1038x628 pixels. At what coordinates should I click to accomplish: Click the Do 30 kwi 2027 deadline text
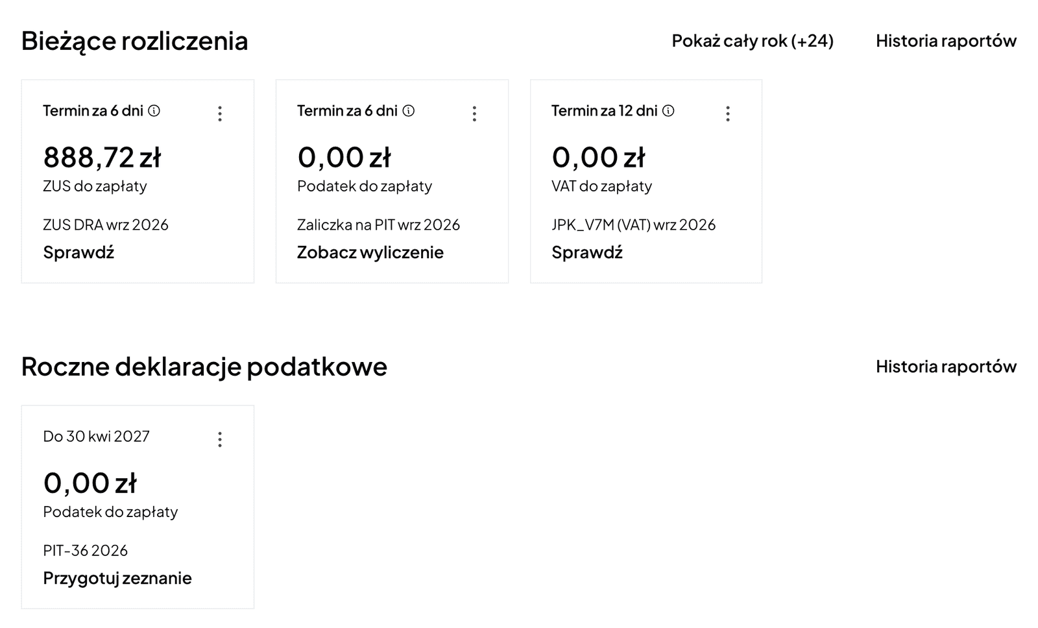(96, 436)
